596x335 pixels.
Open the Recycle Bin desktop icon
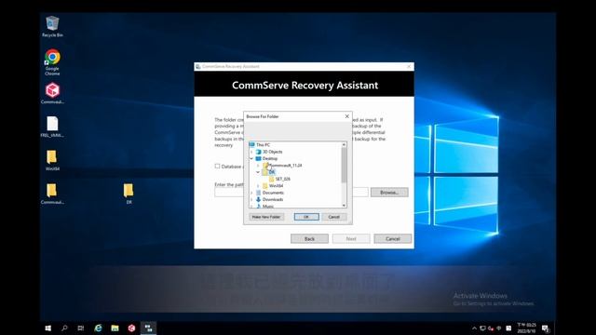pos(52,26)
